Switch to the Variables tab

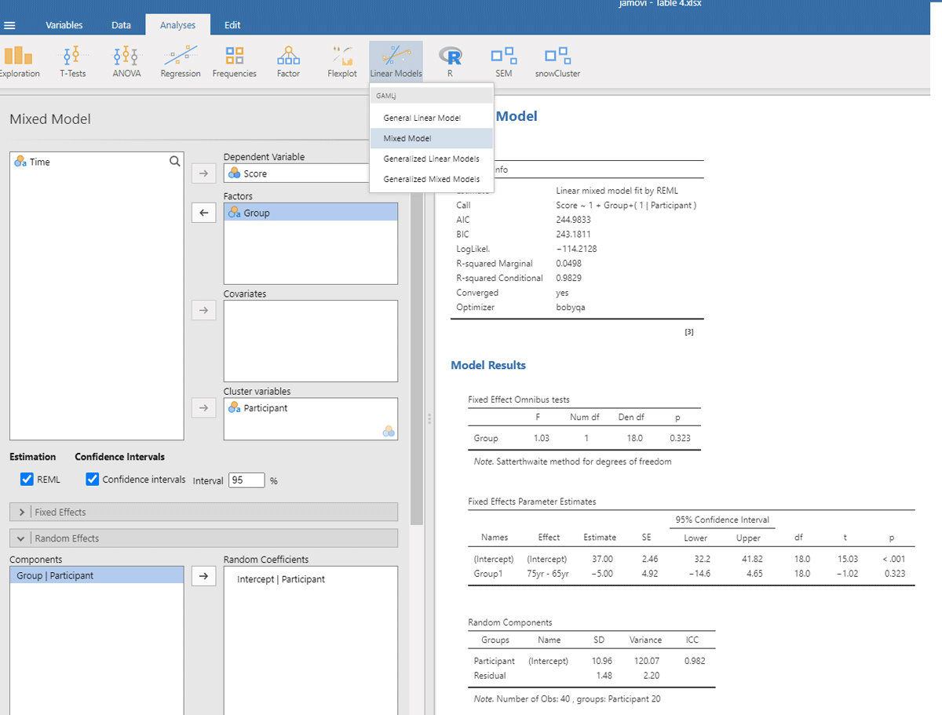tap(64, 25)
